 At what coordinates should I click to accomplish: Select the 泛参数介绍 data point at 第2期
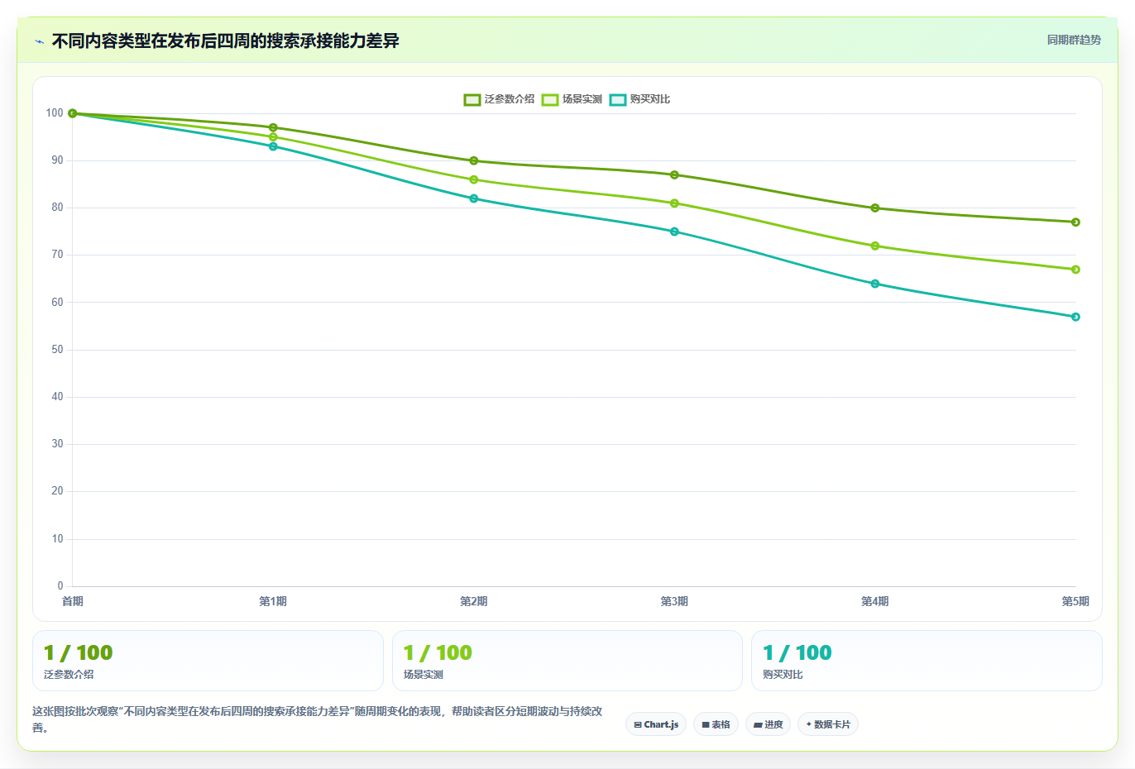coord(474,160)
